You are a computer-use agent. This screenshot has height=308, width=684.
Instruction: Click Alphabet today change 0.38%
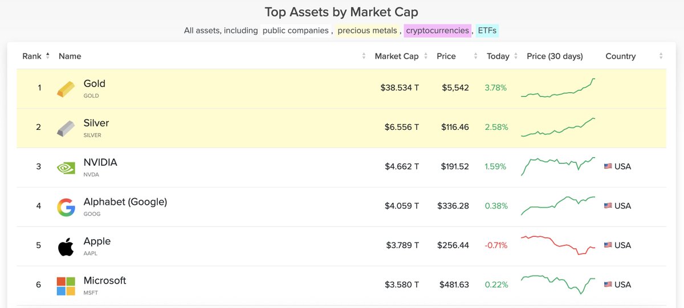(496, 206)
